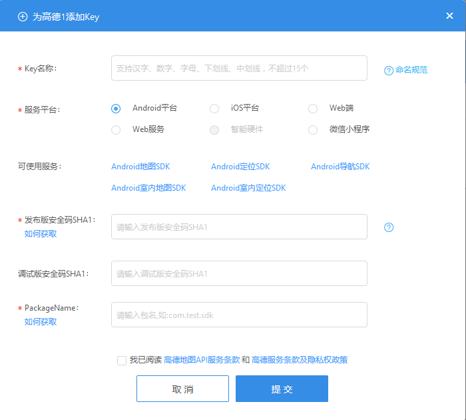466x420 pixels.
Task: Click the question mark icon beside 命名规范
Action: click(389, 71)
